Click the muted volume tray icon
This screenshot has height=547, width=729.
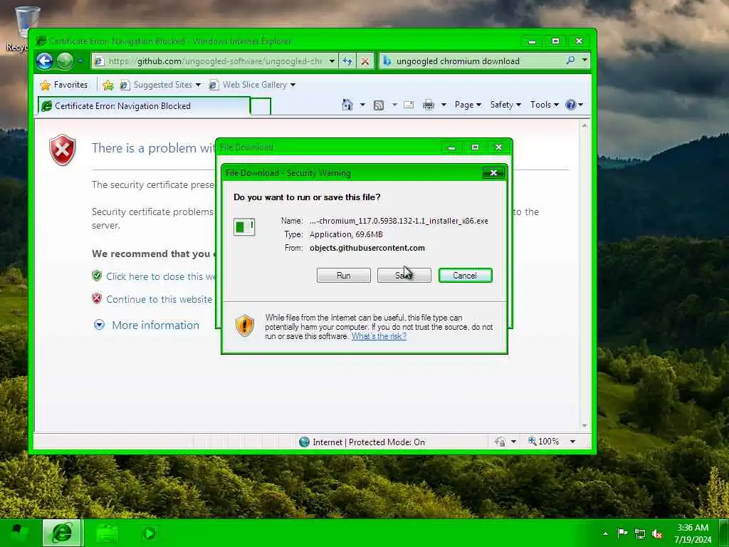pos(657,534)
